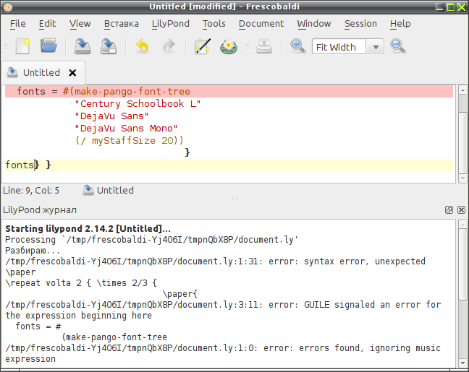The width and height of the screenshot is (469, 372).
Task: Open the Score Wizard icon
Action: pos(203,46)
